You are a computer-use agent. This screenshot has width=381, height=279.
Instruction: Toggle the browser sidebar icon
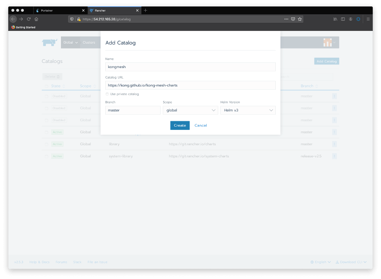tap(343, 19)
